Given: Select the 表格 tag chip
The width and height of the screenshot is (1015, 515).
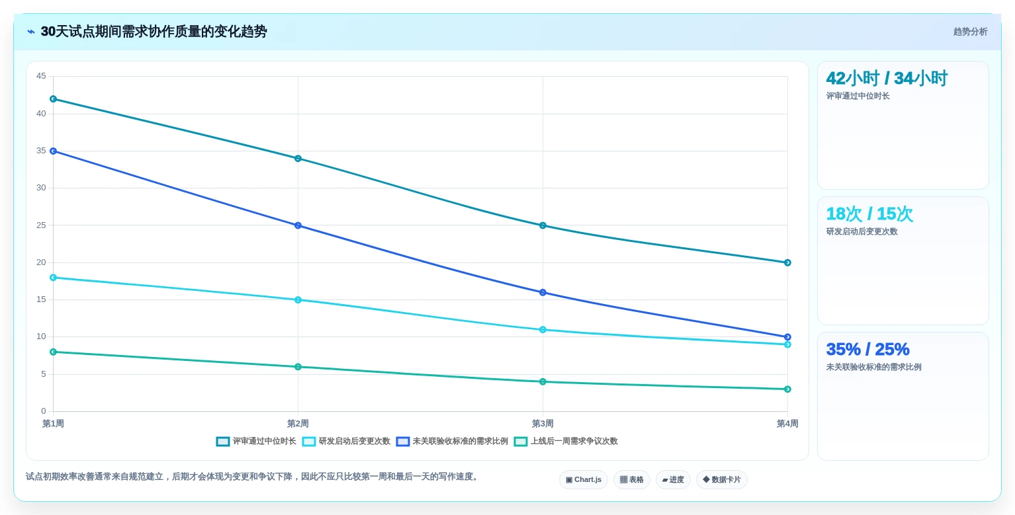Looking at the screenshot, I should click(x=632, y=480).
